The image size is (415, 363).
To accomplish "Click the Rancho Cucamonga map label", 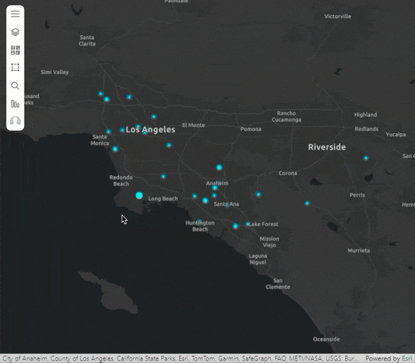I will [286, 116].
